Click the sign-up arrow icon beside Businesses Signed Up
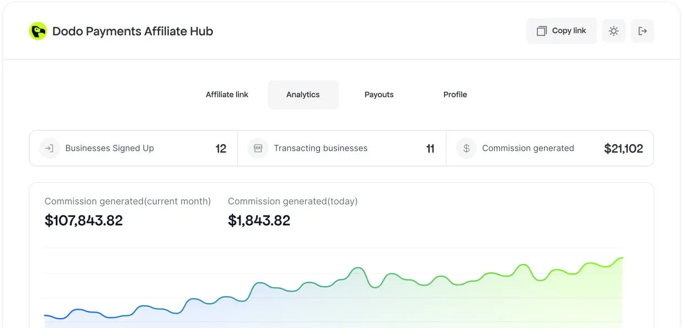 tap(49, 148)
